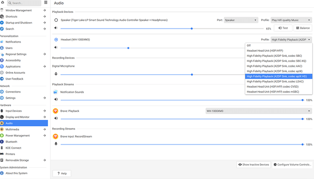Click the Search input field
Viewport: 314px width, 179px height.
[24, 3]
